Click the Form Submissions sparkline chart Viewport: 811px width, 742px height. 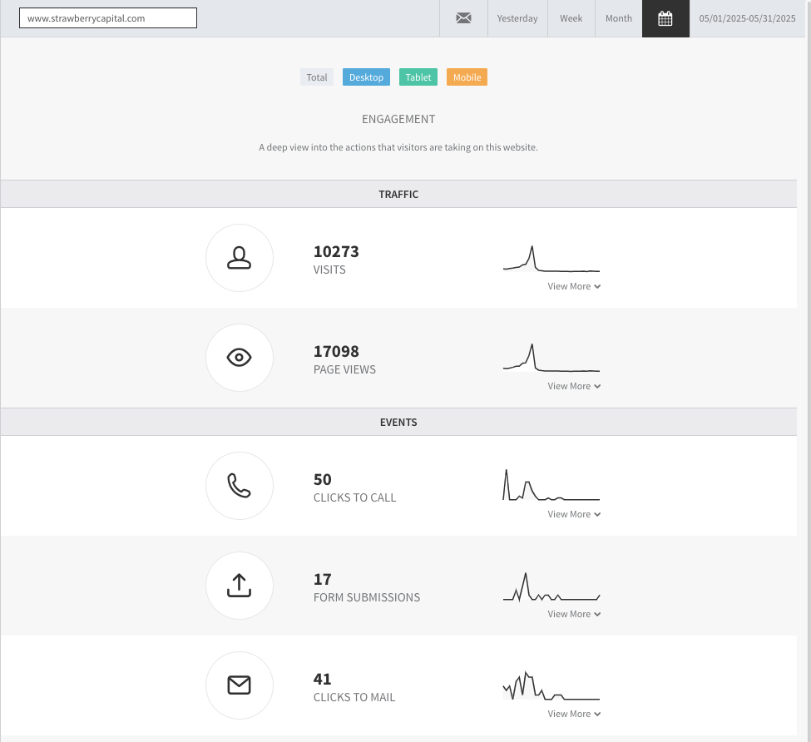(x=551, y=587)
